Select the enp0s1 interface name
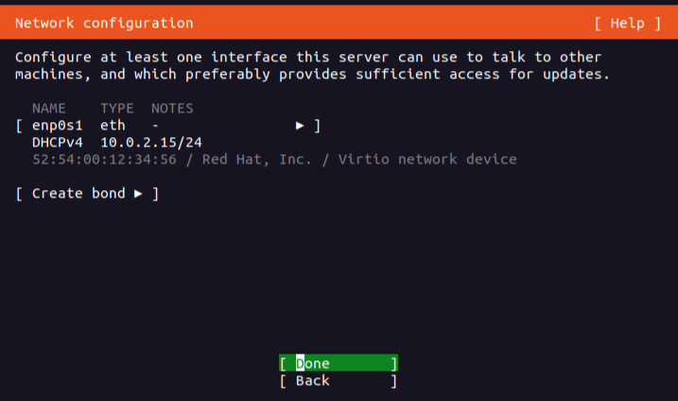Screen dimensions: 678x401 (x=58, y=125)
